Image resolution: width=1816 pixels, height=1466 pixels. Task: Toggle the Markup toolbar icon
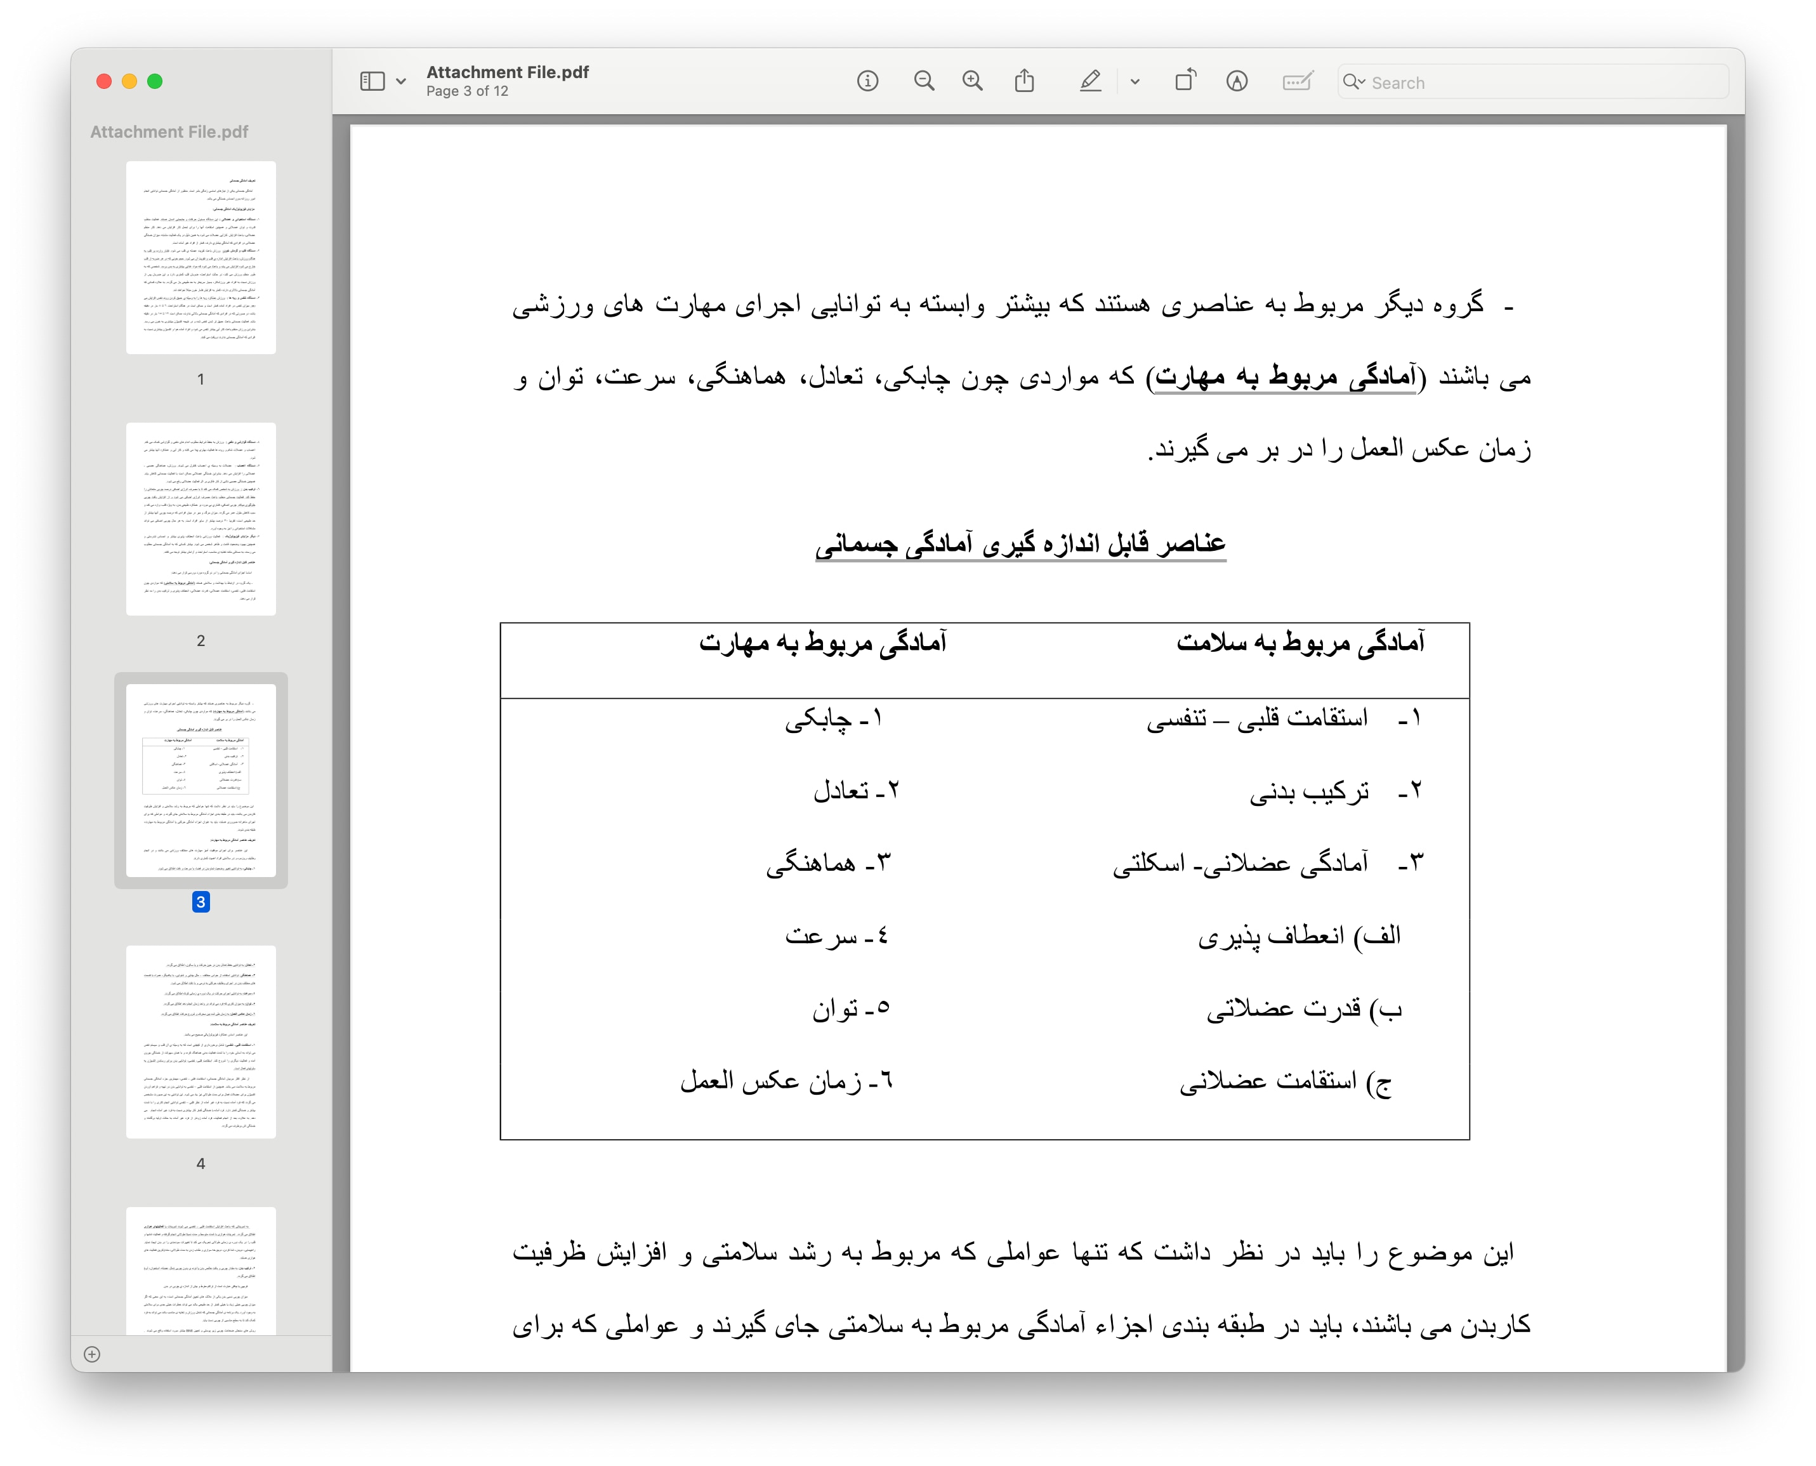(x=1237, y=81)
